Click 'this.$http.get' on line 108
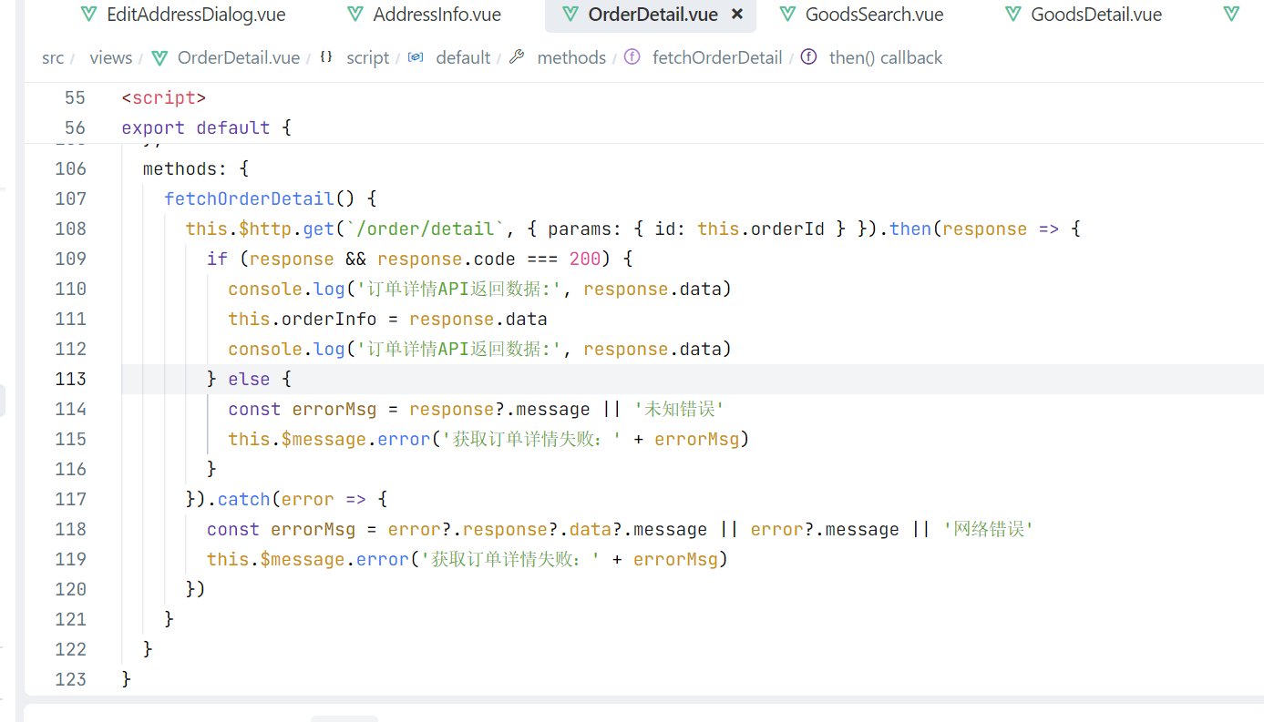 point(261,229)
